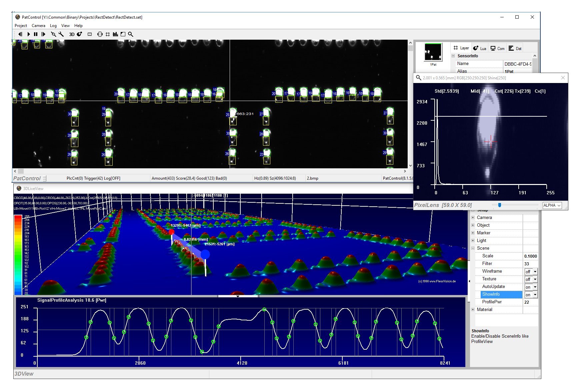Expand the Object tree node
Viewport: 574px width, 384px height.
pyautogui.click(x=473, y=225)
